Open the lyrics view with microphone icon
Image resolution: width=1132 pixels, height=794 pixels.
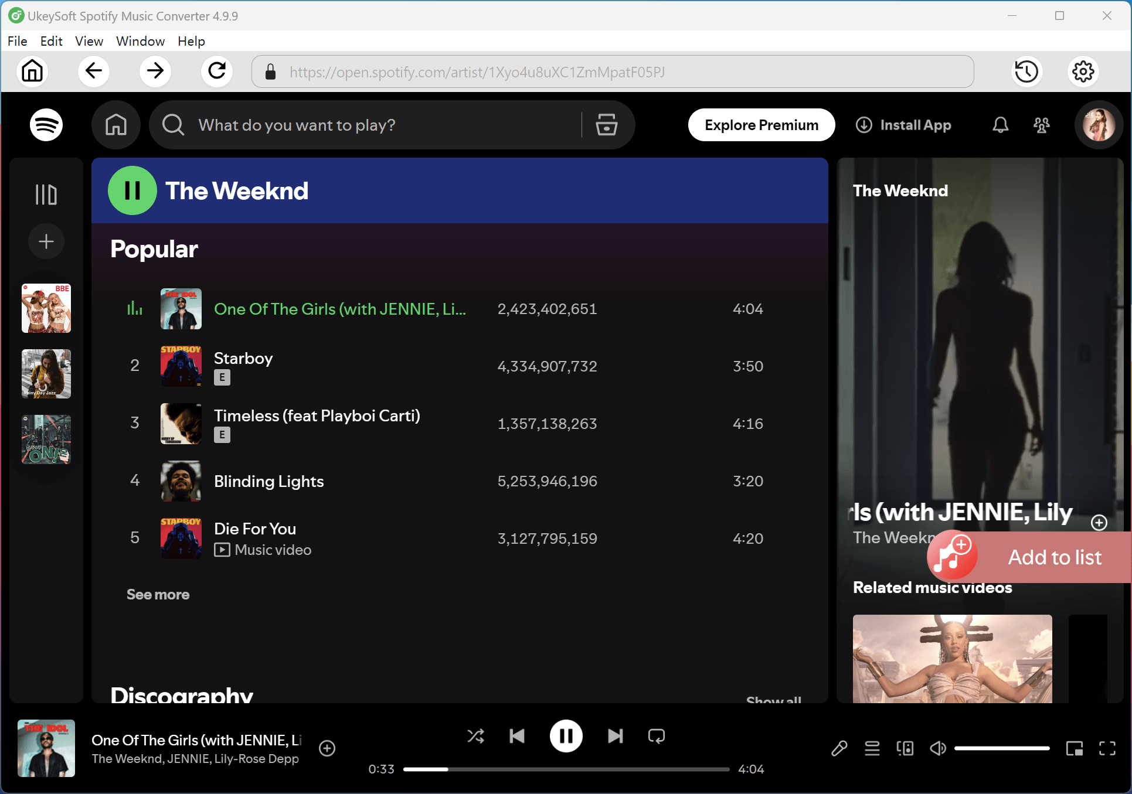click(x=839, y=748)
